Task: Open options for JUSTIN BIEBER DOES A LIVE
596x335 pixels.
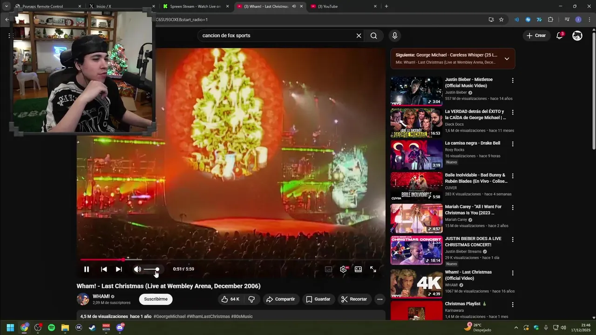Action: [513, 240]
